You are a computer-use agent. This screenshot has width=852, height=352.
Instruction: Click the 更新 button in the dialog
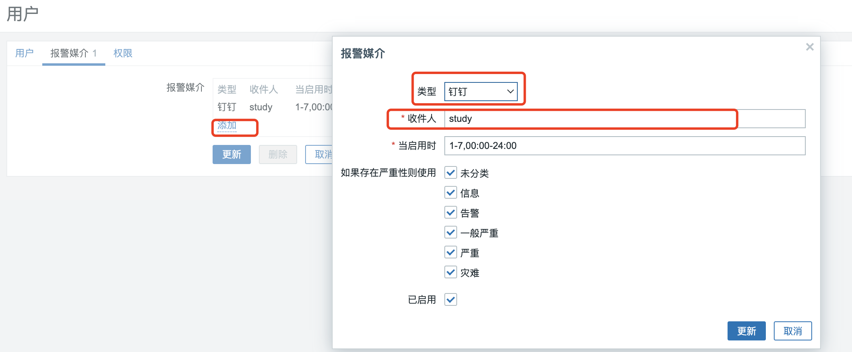(x=746, y=331)
